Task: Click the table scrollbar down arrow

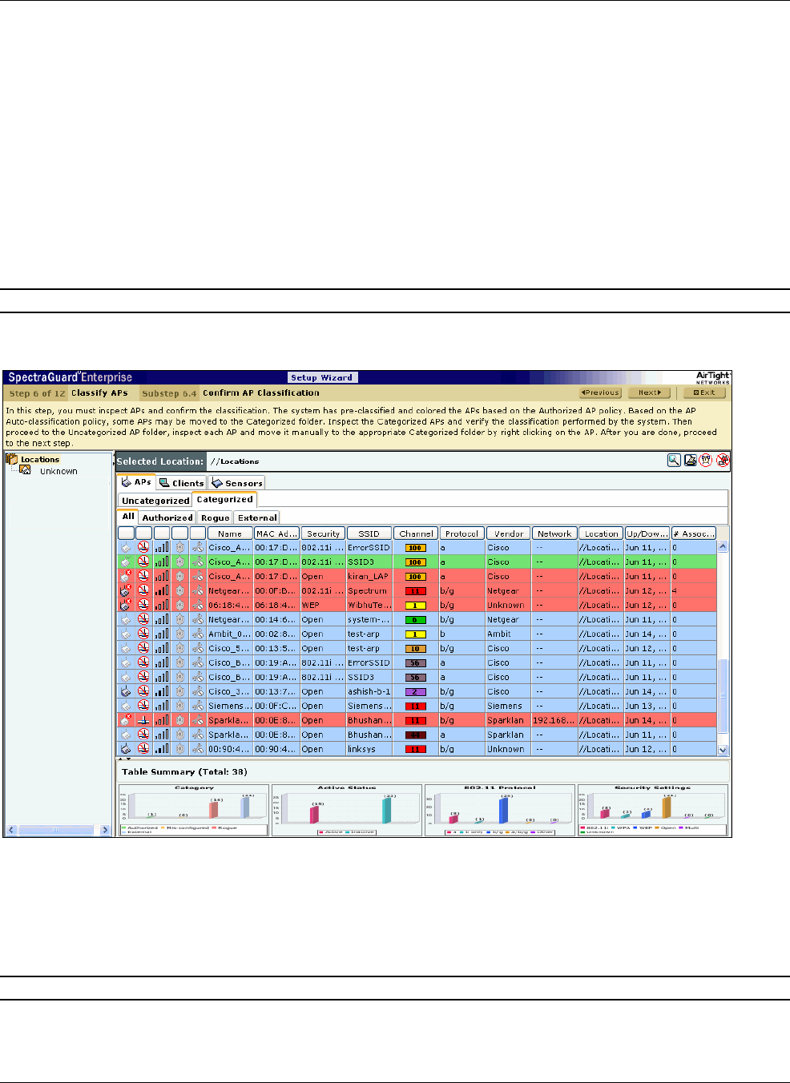Action: tap(723, 750)
